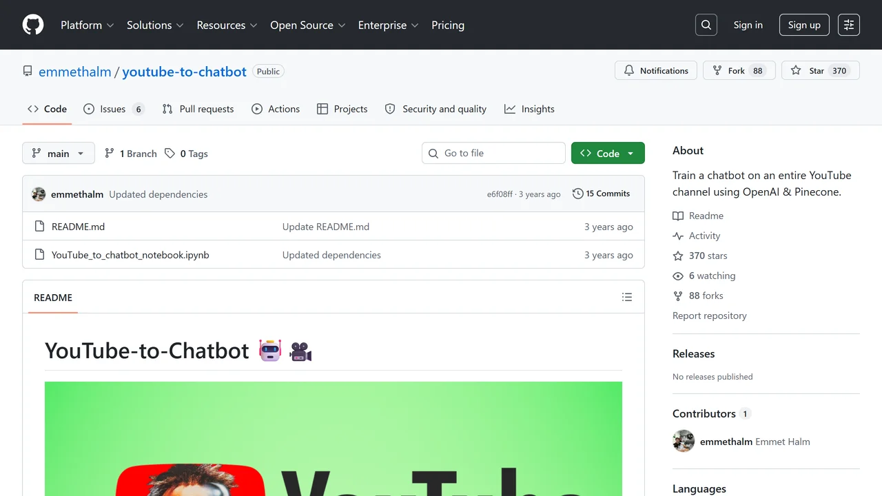Click the GitHub logo icon
Image resolution: width=882 pixels, height=496 pixels.
[33, 25]
